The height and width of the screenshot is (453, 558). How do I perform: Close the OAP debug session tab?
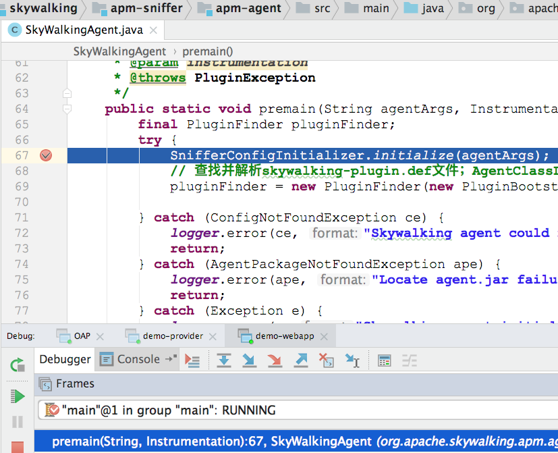point(100,337)
